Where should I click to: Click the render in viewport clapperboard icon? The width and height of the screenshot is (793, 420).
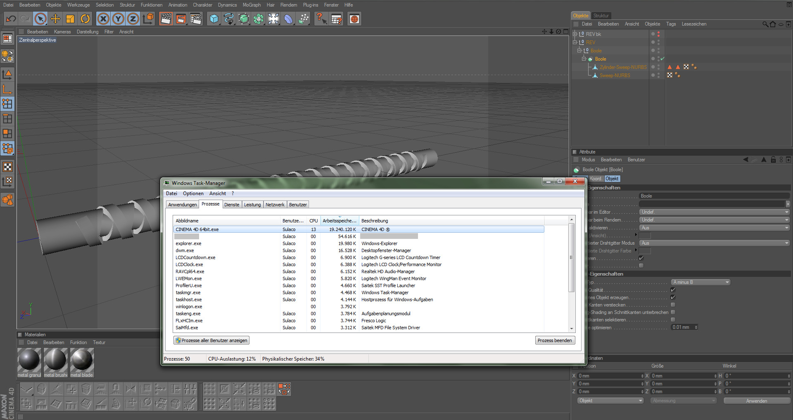166,19
